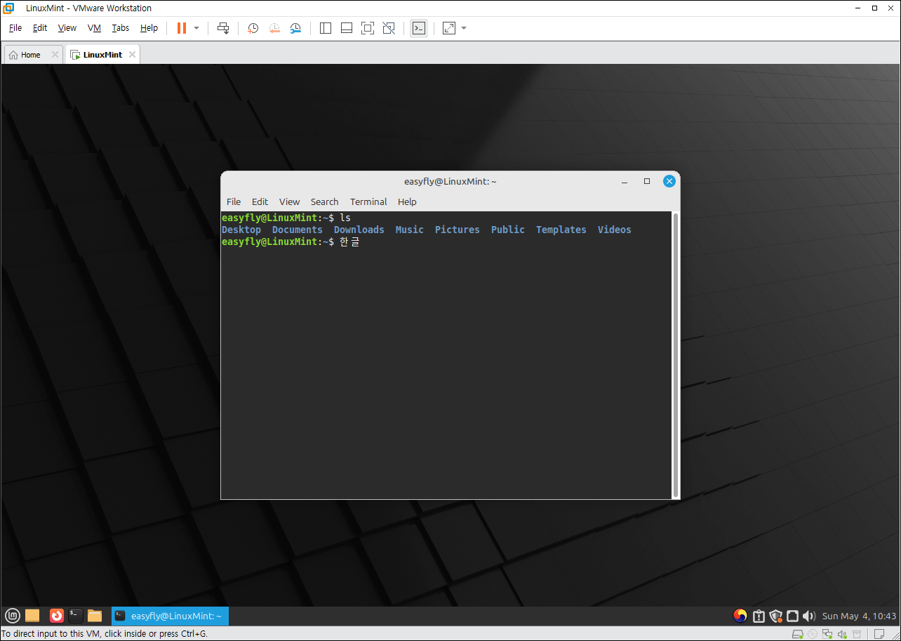The height and width of the screenshot is (641, 901).
Task: Open the volume control speaker icon
Action: coord(809,616)
